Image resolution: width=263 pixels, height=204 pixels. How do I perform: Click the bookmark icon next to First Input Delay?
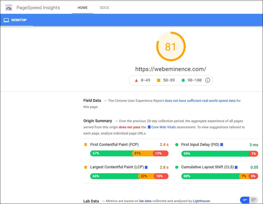(x=222, y=145)
